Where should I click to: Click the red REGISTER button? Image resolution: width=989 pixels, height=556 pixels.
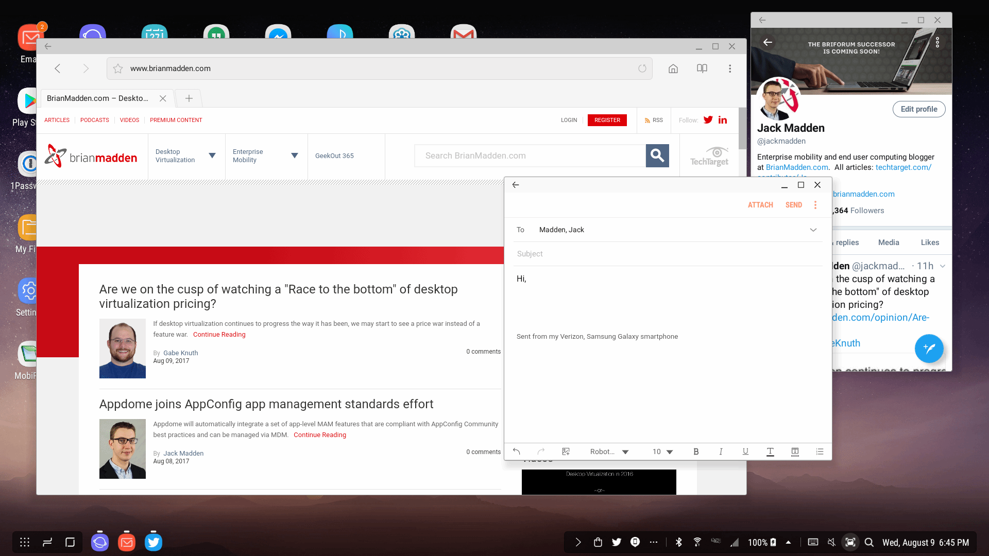(x=607, y=120)
